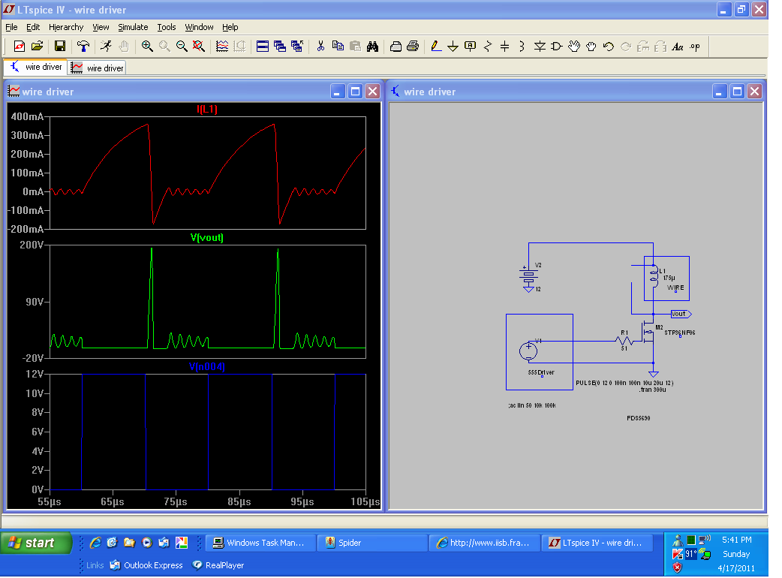Viewport: 782px width, 578px height.
Task: Open the Edit menu
Action: (x=33, y=27)
